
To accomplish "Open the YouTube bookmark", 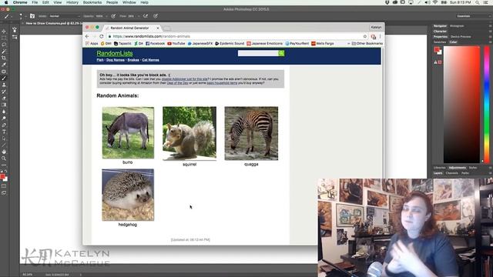I will coord(176,44).
